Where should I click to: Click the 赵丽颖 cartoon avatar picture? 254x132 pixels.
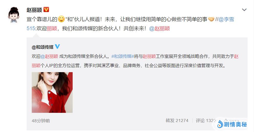pos(14,15)
